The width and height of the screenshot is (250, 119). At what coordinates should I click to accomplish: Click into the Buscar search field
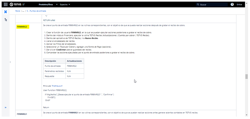212,5
